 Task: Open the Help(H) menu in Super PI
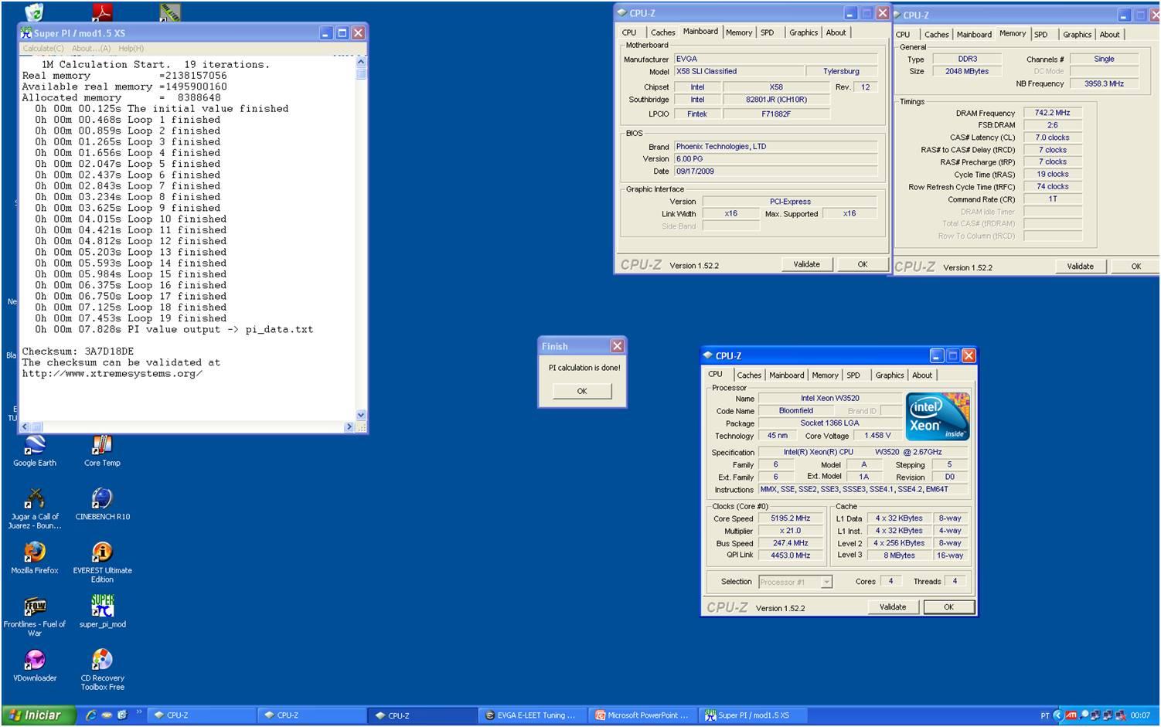pos(131,48)
